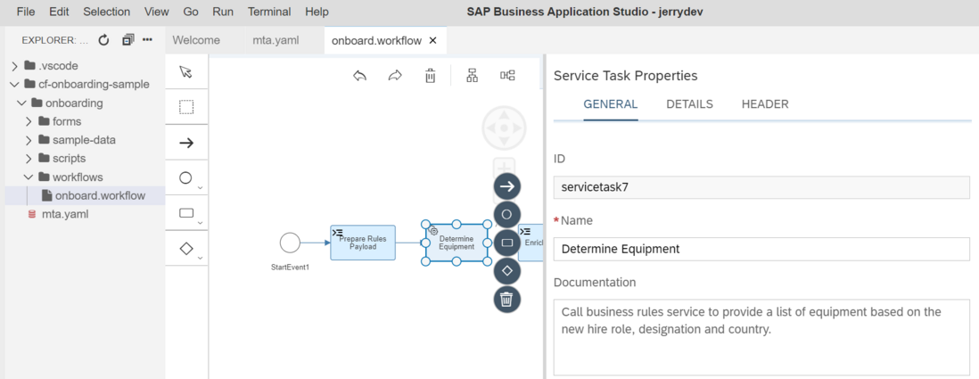Screen dimensions: 979x379
Task: Open the GENERAL properties tab
Action: tap(611, 104)
